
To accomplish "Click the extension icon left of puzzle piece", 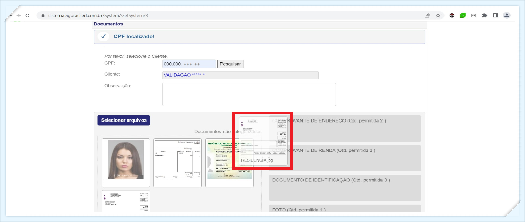I will [473, 15].
